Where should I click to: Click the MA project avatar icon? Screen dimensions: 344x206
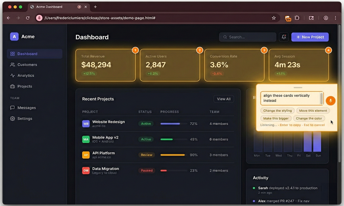click(x=86, y=139)
